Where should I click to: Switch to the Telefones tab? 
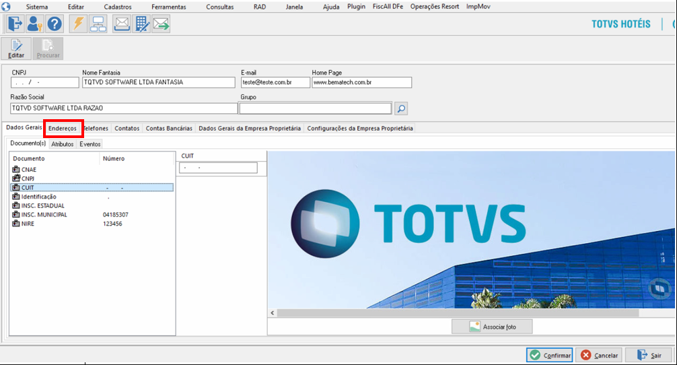coord(96,129)
